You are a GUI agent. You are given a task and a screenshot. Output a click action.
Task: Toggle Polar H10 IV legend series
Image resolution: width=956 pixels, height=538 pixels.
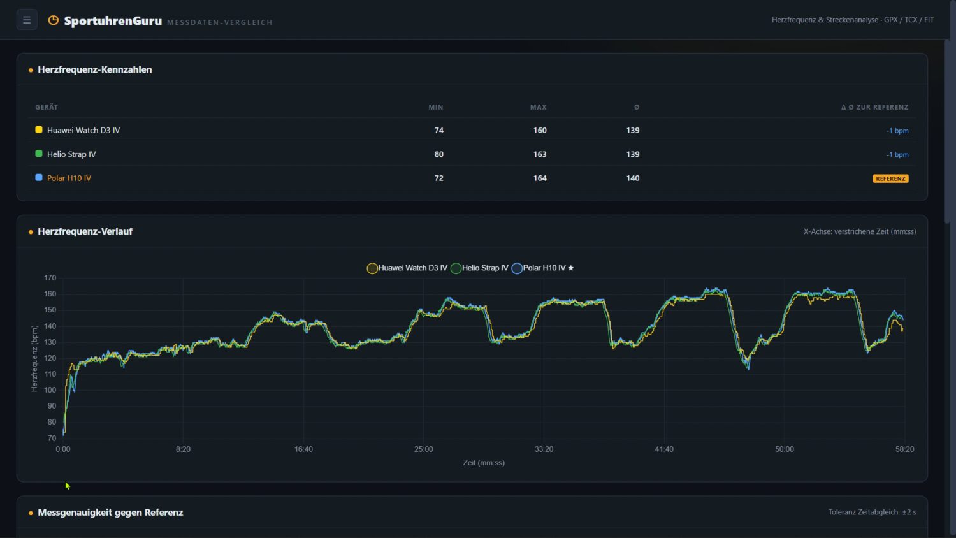point(542,268)
